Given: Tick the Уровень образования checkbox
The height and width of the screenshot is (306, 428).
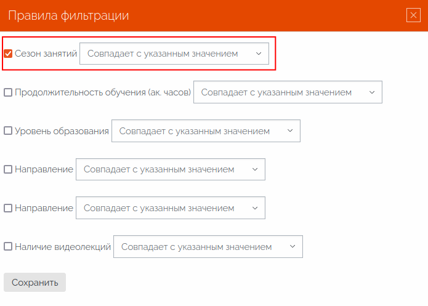Looking at the screenshot, I should [8, 131].
